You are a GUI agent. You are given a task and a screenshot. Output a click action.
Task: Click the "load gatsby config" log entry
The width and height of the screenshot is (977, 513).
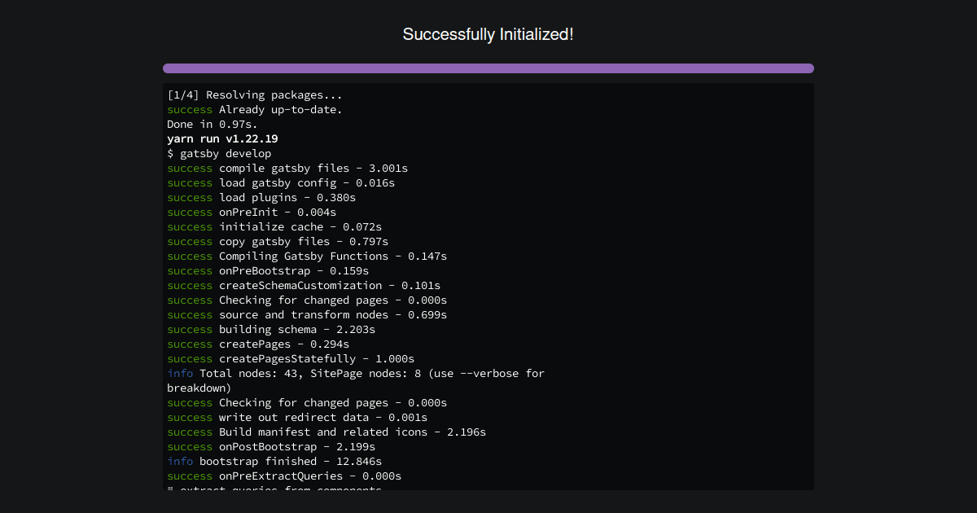(281, 183)
